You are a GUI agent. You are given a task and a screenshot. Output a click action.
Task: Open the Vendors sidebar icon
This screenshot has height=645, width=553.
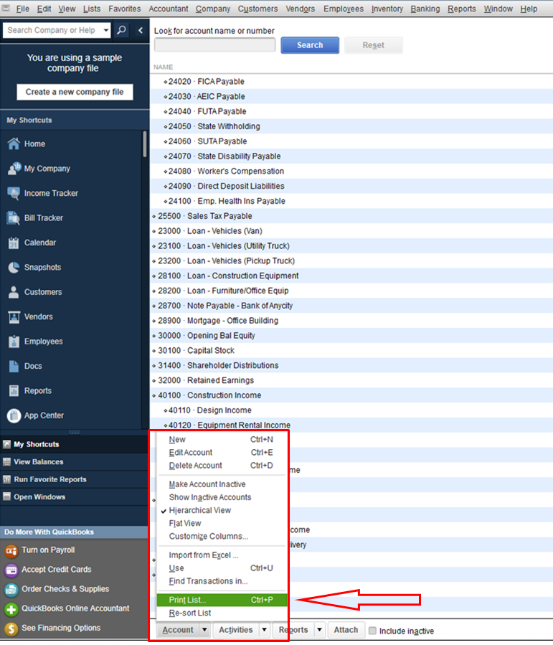click(14, 316)
